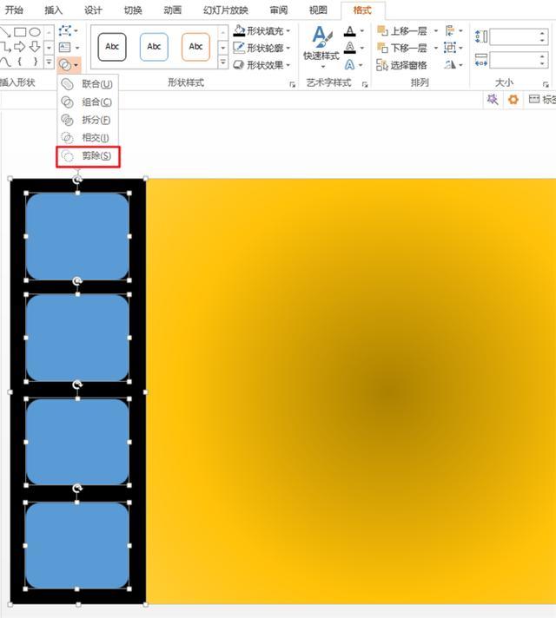The image size is (556, 618).
Task: Step down the shapes gallery one row
Action: tap(49, 48)
